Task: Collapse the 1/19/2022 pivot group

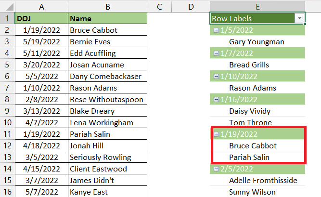Action: pyautogui.click(x=216, y=134)
